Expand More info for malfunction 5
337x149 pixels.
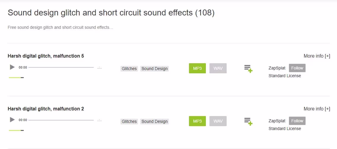click(317, 56)
